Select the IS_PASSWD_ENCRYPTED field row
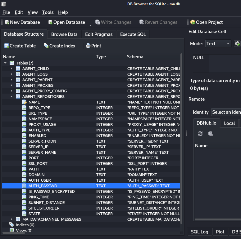Image resolution: width=241 pixels, height=239 pixels. pos(91,192)
